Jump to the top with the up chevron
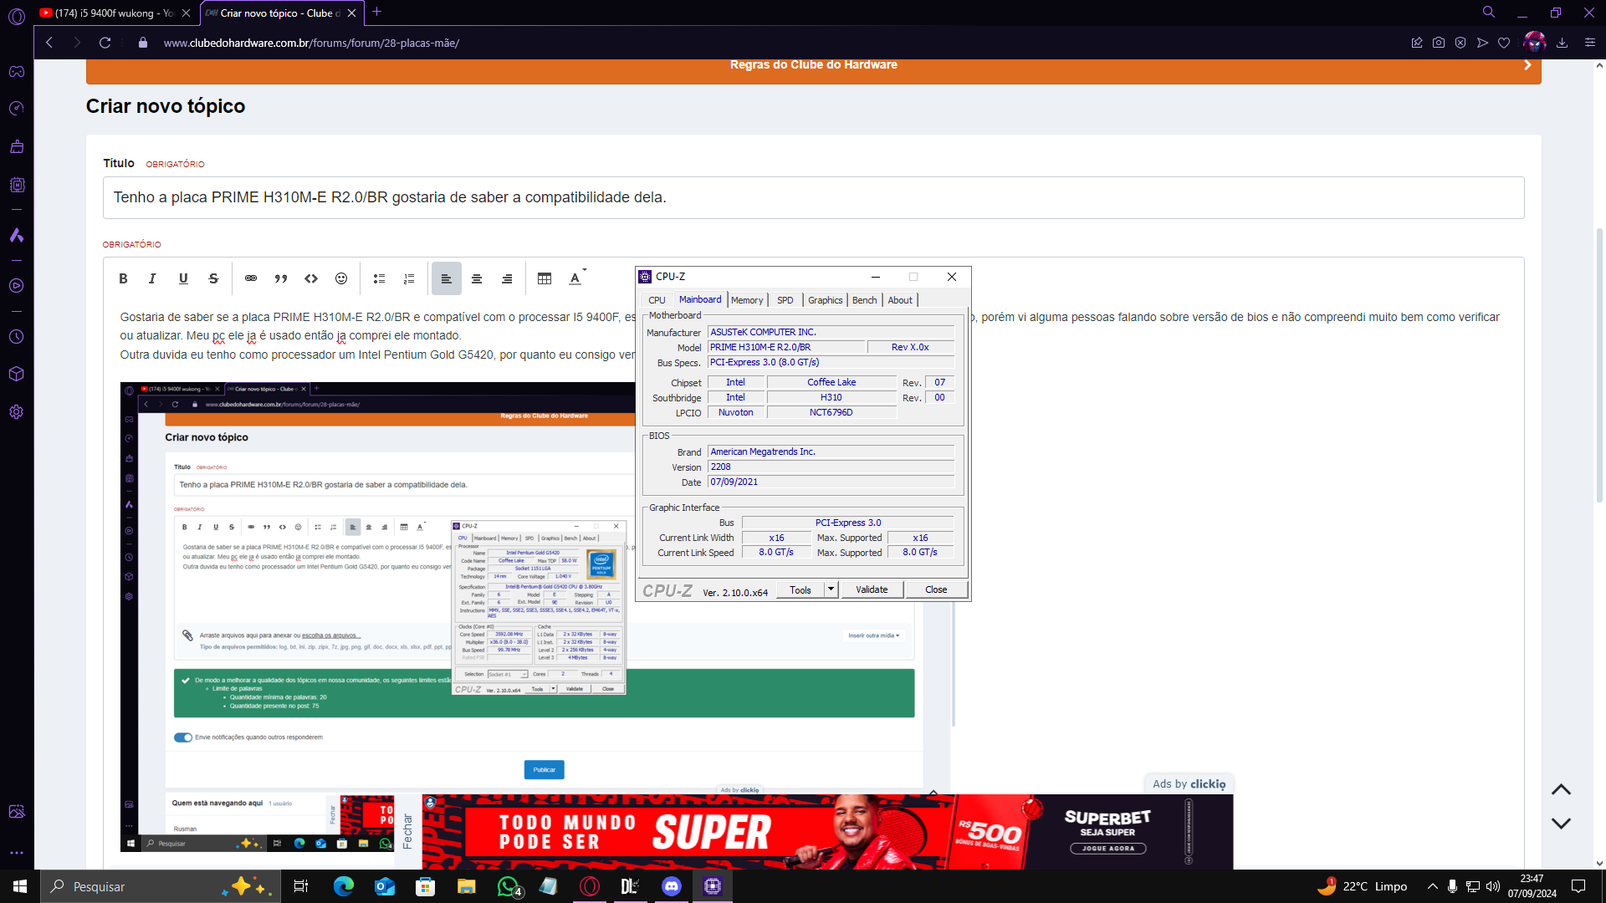This screenshot has width=1606, height=903. [1561, 789]
